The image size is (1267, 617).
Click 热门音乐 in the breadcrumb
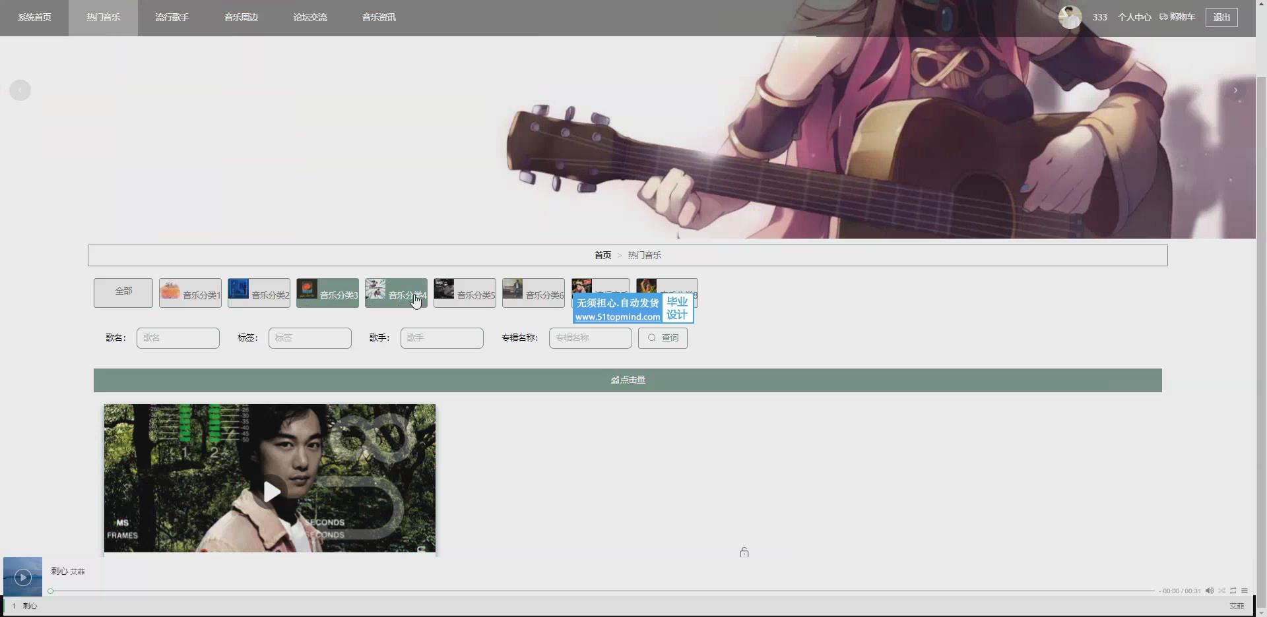[644, 255]
